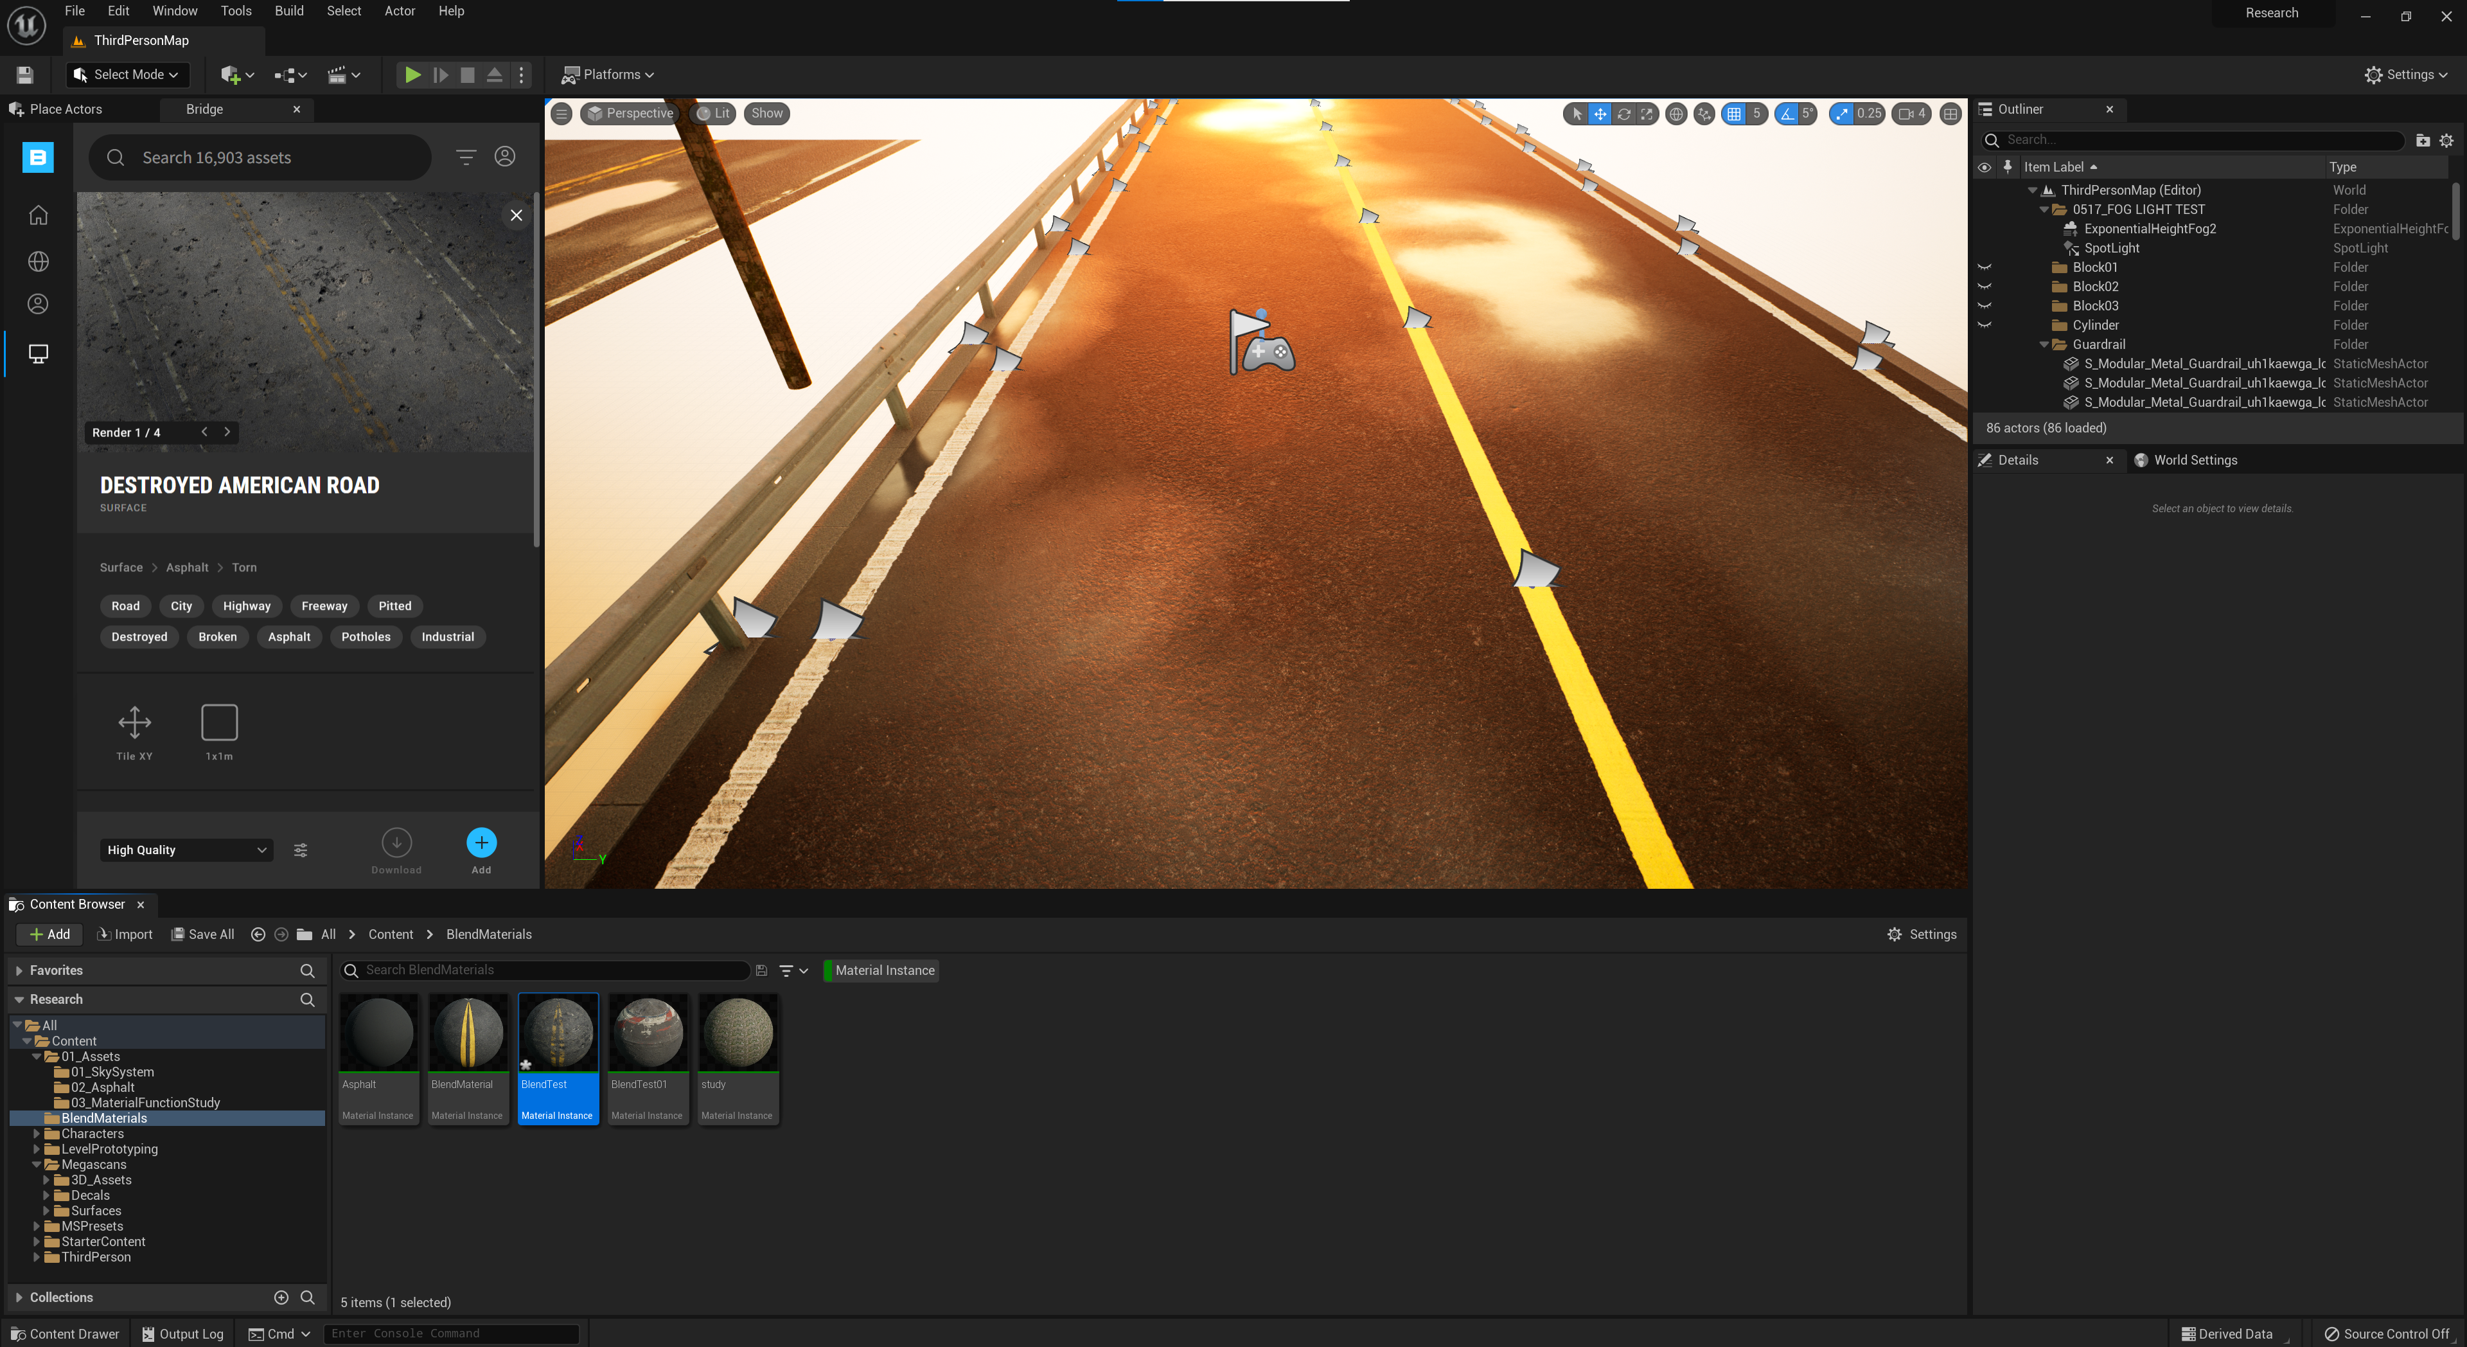
Task: Select the translate move tool
Action: (1599, 113)
